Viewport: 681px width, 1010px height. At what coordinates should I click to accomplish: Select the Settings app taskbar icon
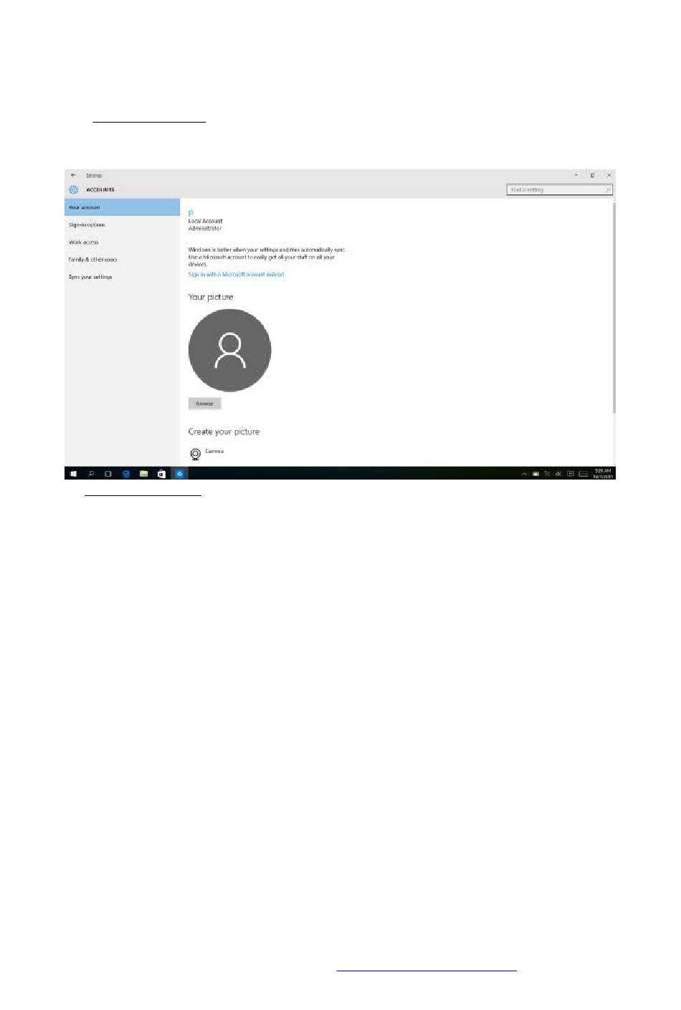click(x=179, y=474)
